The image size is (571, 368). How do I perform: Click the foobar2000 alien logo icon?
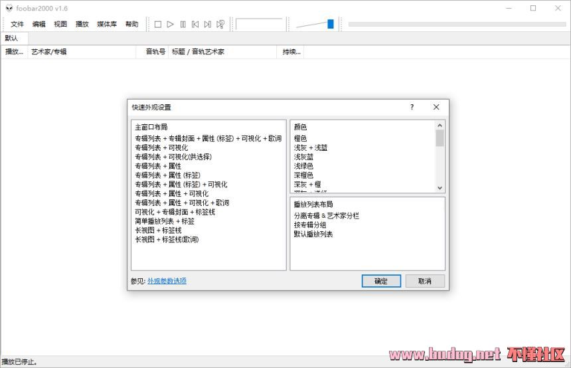[x=9, y=8]
